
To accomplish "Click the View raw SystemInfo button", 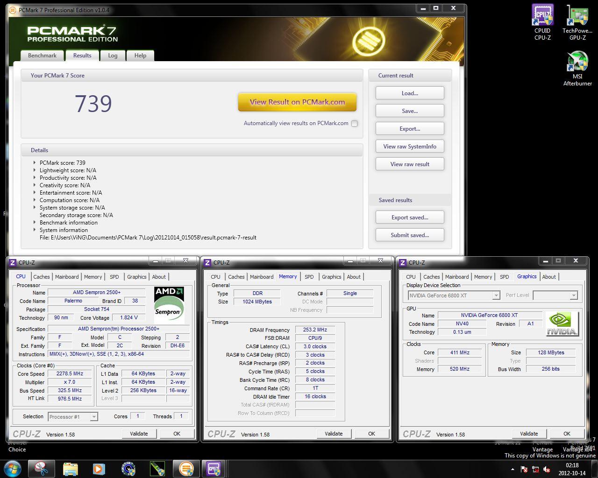I will click(410, 147).
